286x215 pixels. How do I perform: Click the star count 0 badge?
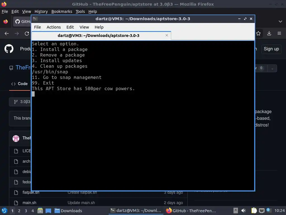tap(261, 68)
